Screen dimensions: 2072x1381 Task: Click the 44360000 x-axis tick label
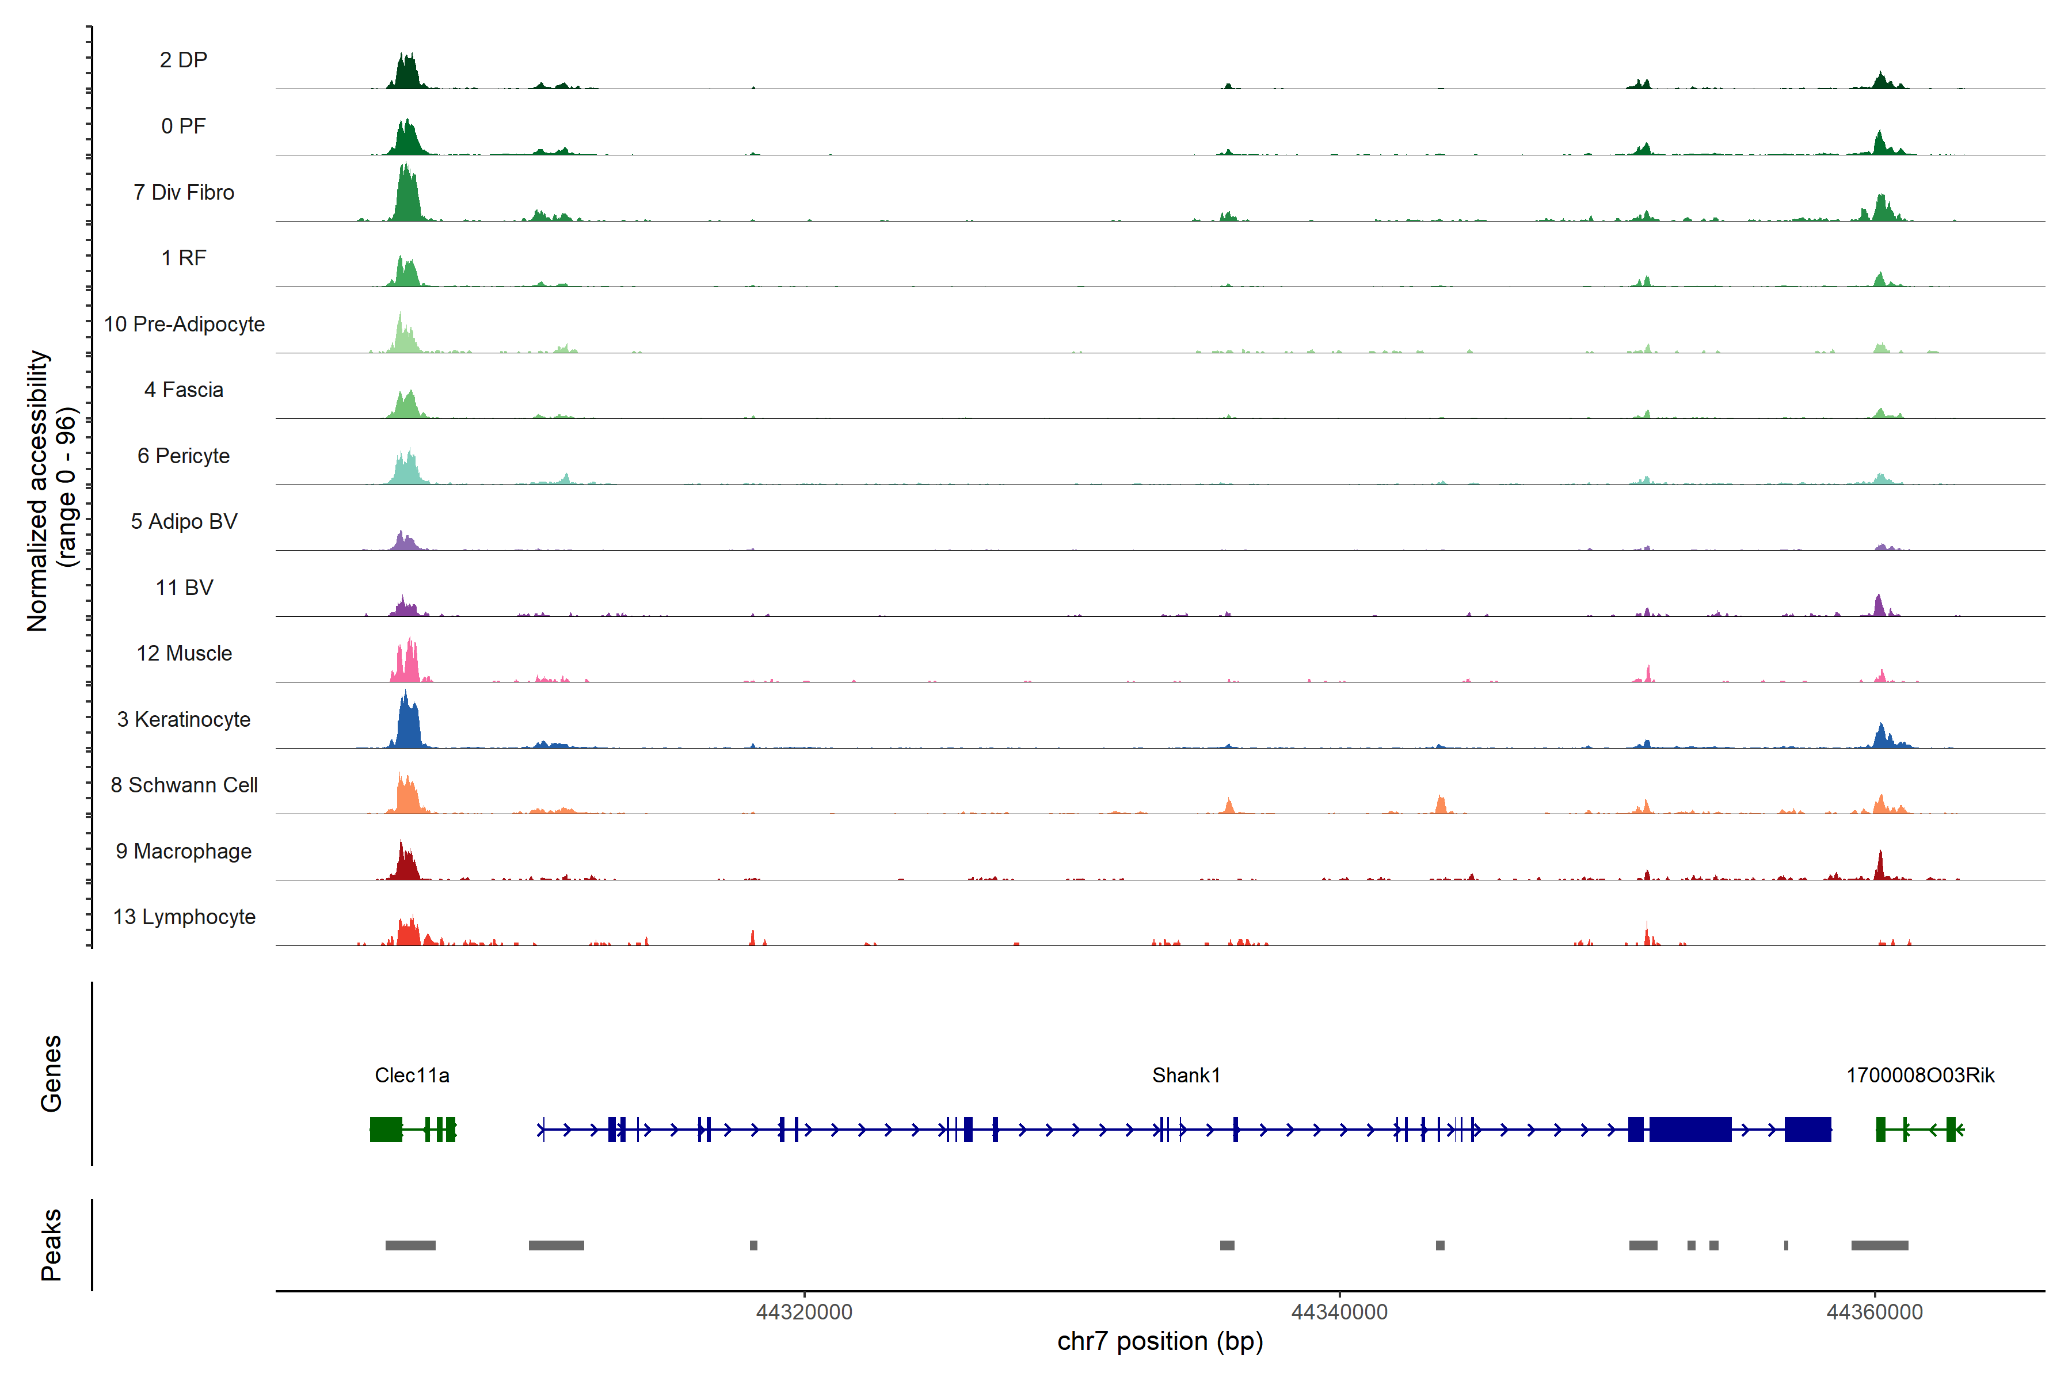pyautogui.click(x=1875, y=1313)
